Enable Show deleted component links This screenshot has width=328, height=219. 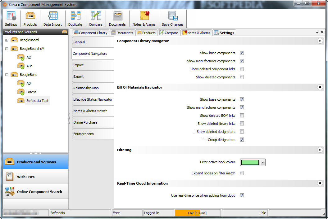pos(242,69)
